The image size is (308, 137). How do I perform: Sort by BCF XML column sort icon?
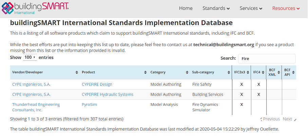pyautogui.click(x=278, y=72)
